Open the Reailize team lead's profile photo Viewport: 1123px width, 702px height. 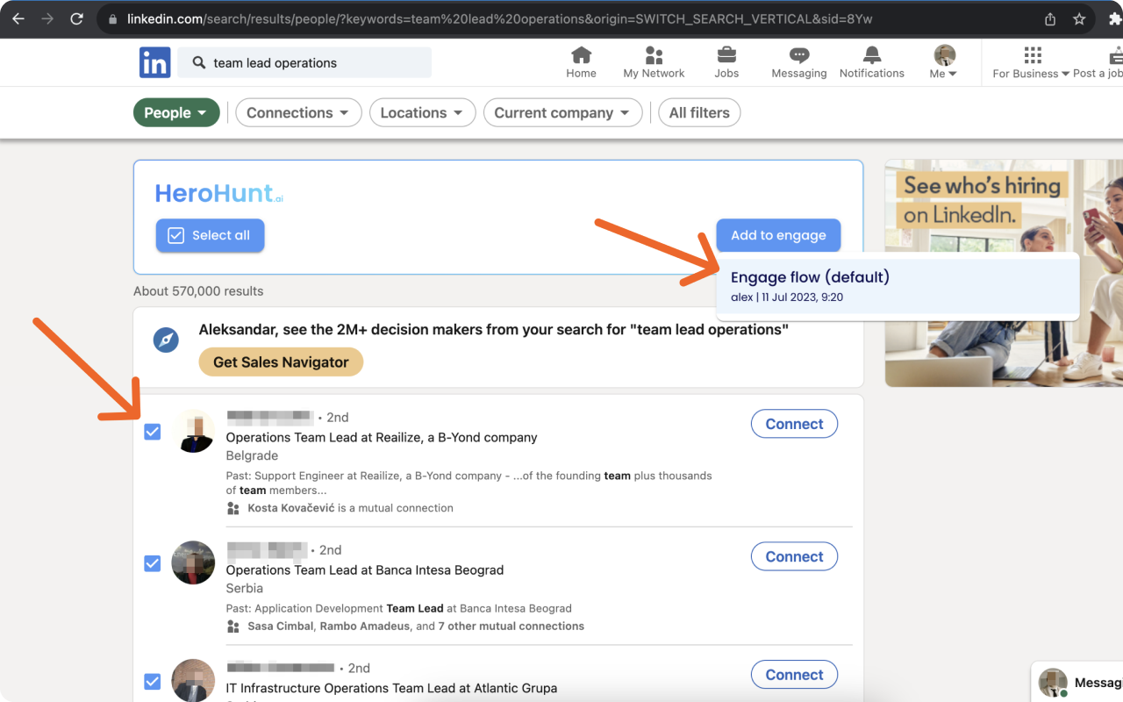[x=193, y=431]
